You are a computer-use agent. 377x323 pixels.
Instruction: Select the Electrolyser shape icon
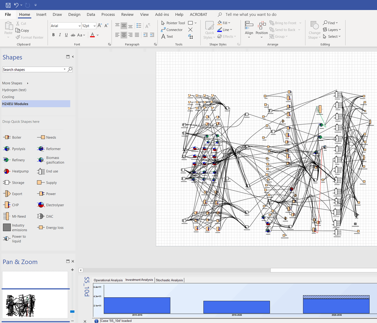pyautogui.click(x=41, y=205)
